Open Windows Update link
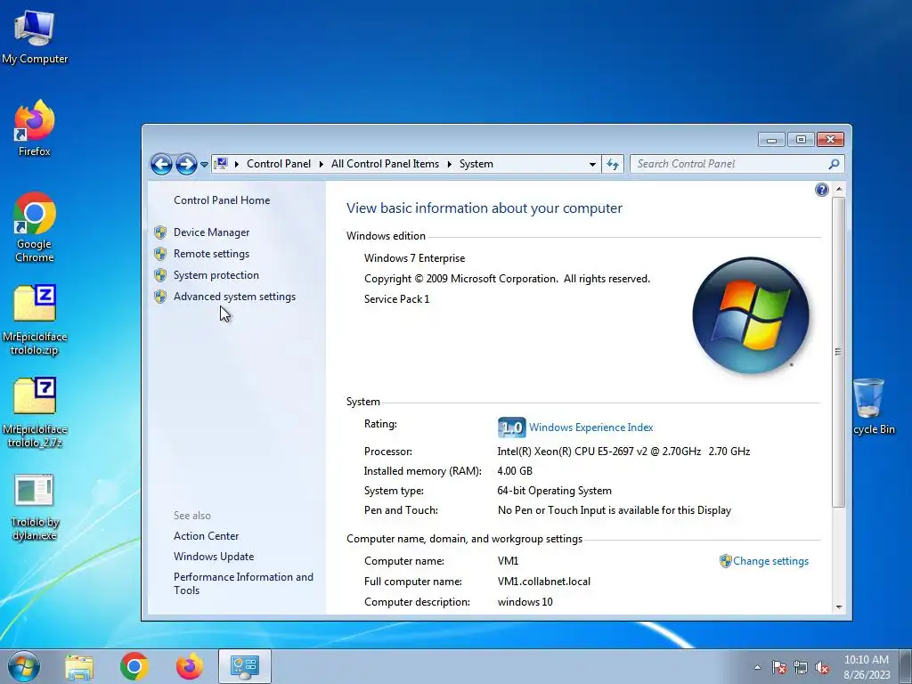The height and width of the screenshot is (684, 912). pos(214,557)
